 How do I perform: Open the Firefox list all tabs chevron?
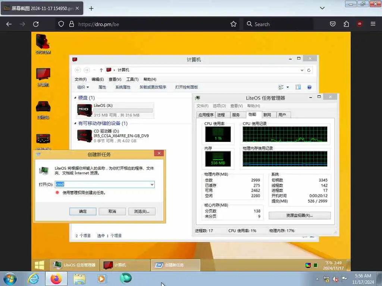tap(322, 8)
